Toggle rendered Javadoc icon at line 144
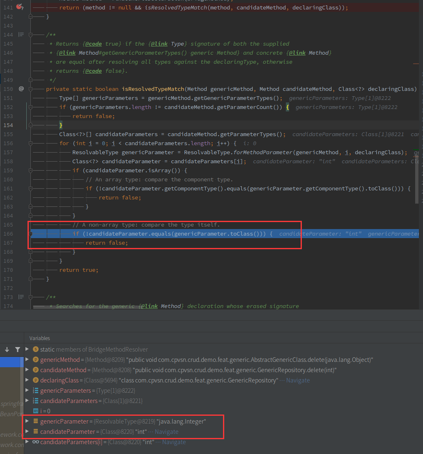Screen dimensions: 423x454 coord(21,35)
